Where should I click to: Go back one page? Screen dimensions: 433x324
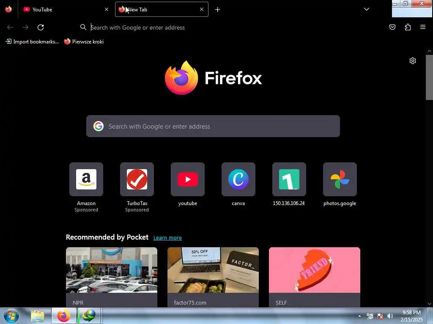tap(10, 27)
